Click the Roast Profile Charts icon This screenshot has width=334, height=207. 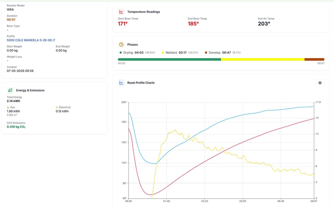(x=121, y=83)
